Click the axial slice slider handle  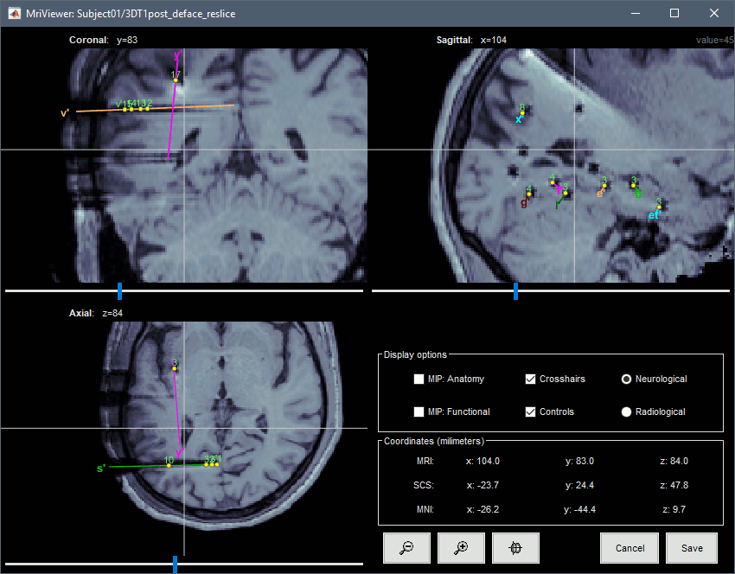(x=176, y=564)
